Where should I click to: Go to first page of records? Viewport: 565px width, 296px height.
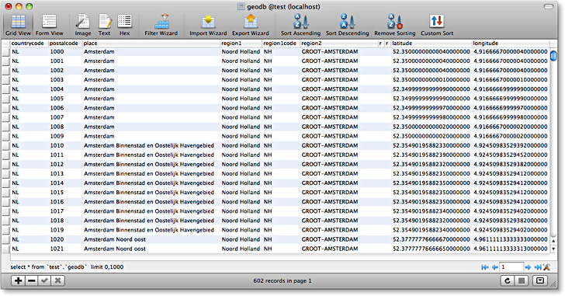(x=485, y=267)
